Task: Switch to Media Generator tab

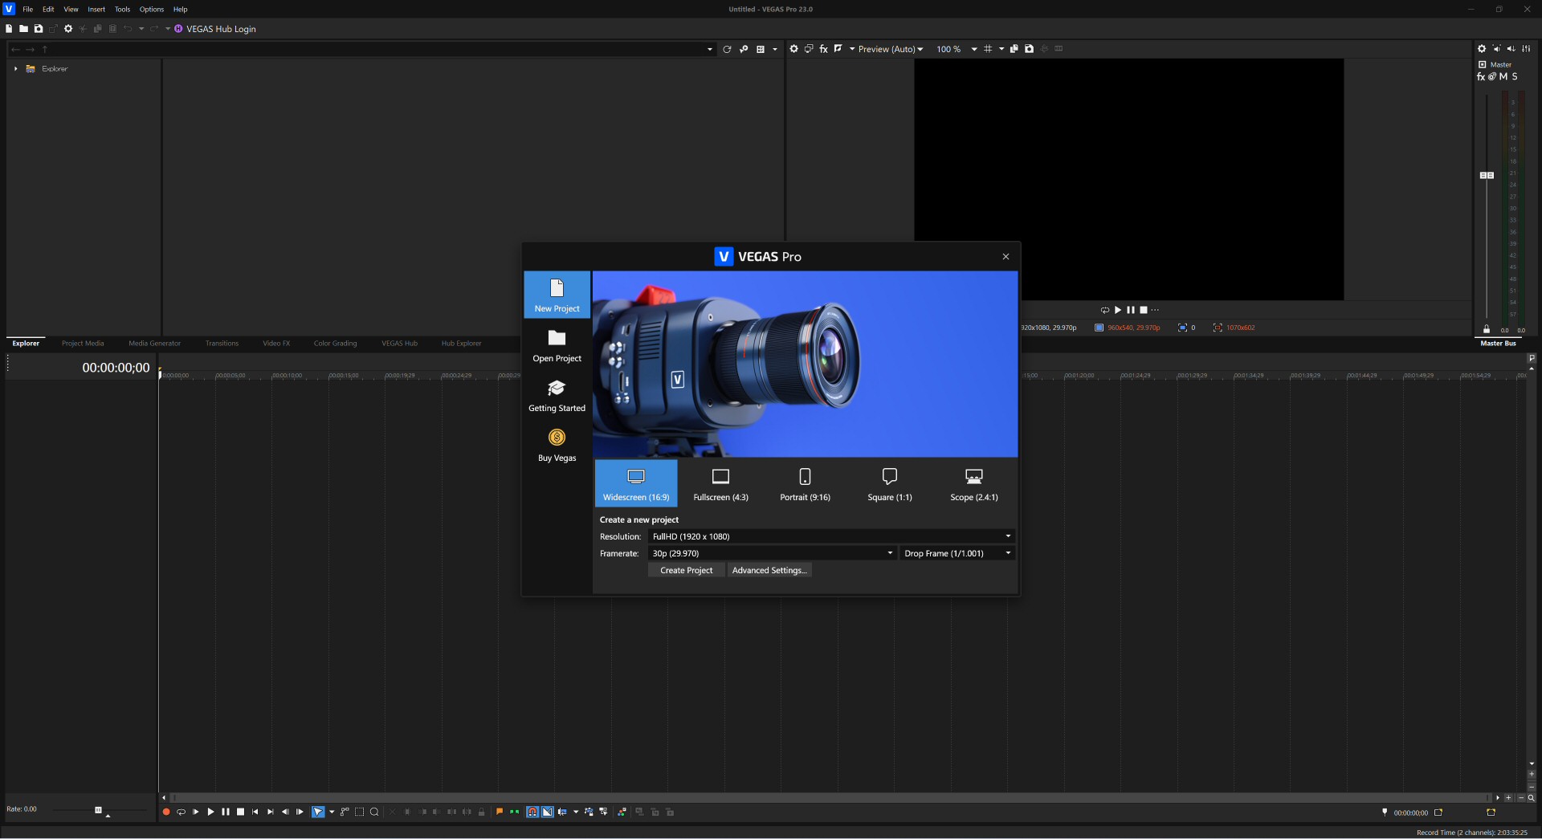Action: (155, 344)
